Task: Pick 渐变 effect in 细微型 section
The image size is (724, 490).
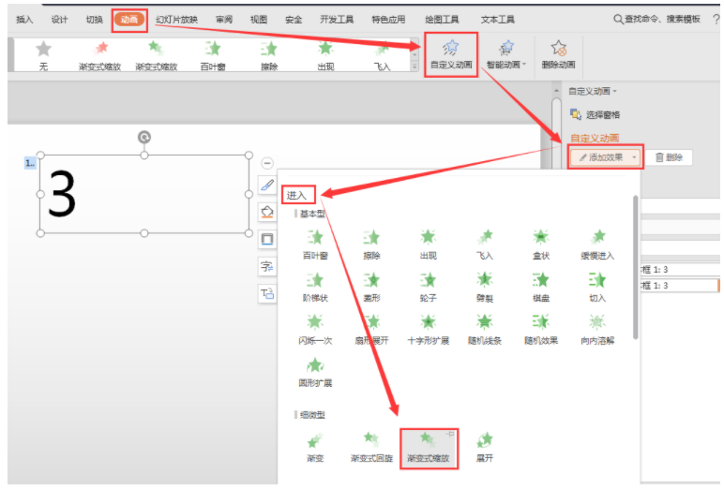Action: (x=315, y=447)
